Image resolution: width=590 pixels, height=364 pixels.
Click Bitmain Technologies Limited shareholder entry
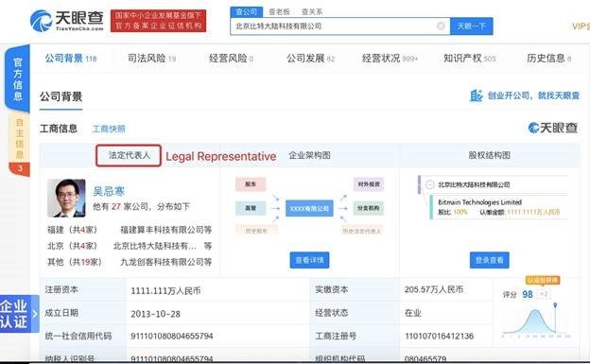[479, 202]
